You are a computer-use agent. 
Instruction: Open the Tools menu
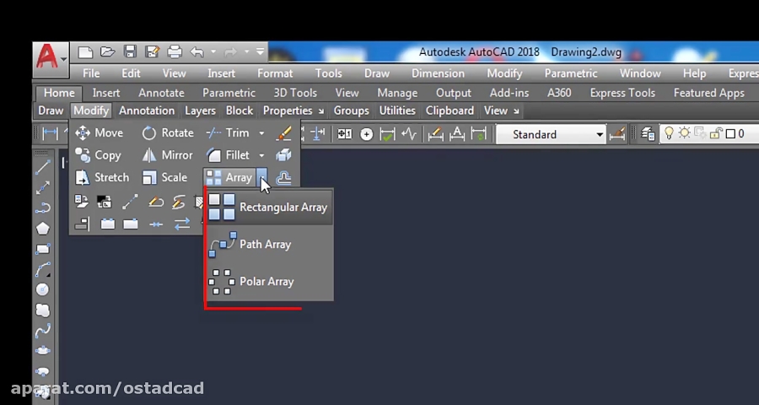pos(329,73)
